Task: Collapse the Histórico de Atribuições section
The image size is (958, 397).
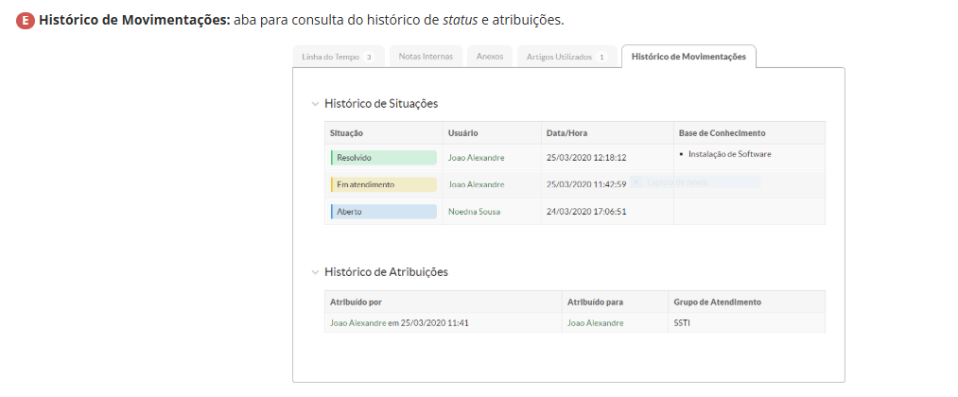Action: tap(316, 272)
